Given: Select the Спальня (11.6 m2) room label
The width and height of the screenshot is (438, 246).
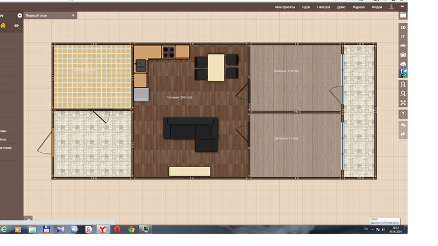Looking at the screenshot, I should click(286, 71).
